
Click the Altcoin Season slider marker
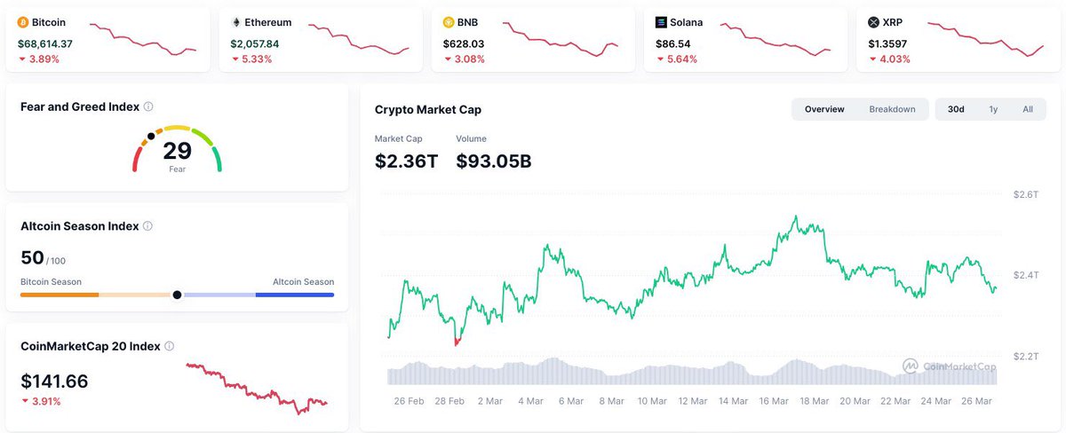click(178, 295)
